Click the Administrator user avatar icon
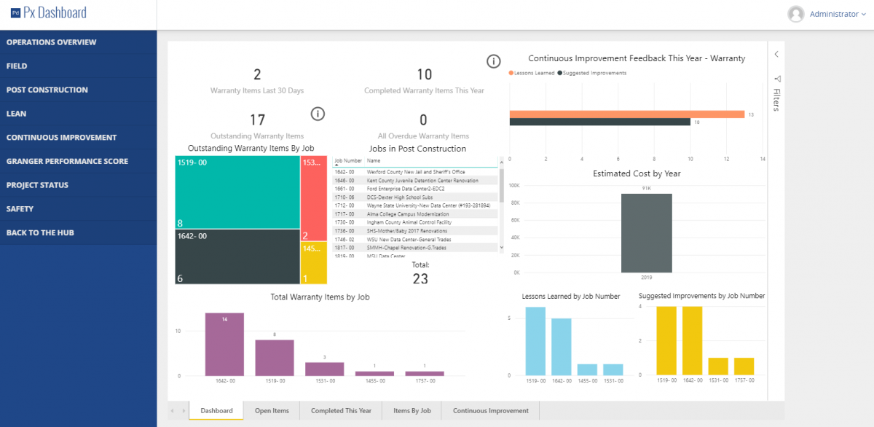Viewport: 874px width, 427px height. coord(796,14)
